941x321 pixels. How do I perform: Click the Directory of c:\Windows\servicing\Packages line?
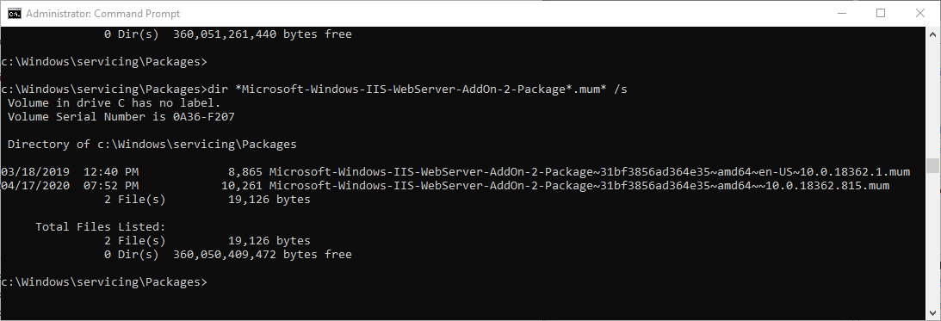(152, 145)
